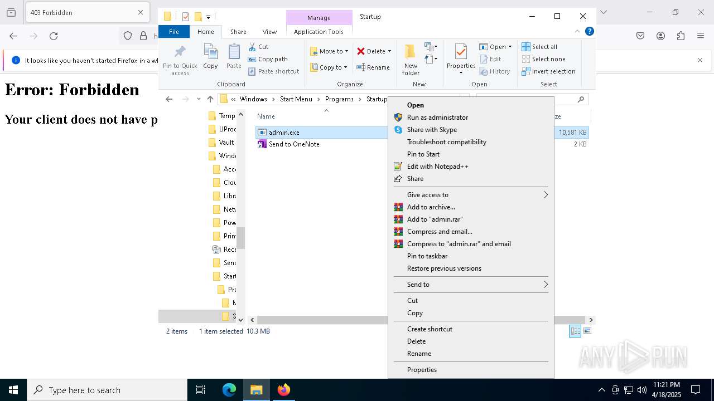This screenshot has width=714, height=401.
Task: Open Microsoft Edge from taskbar
Action: (x=229, y=390)
